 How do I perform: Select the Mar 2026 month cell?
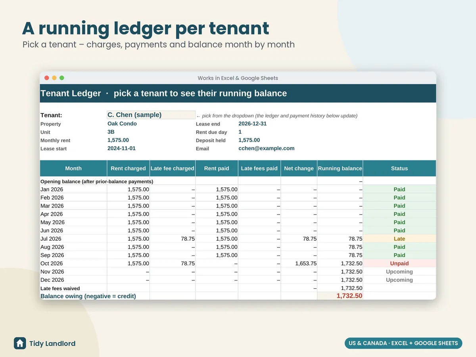[73, 206]
